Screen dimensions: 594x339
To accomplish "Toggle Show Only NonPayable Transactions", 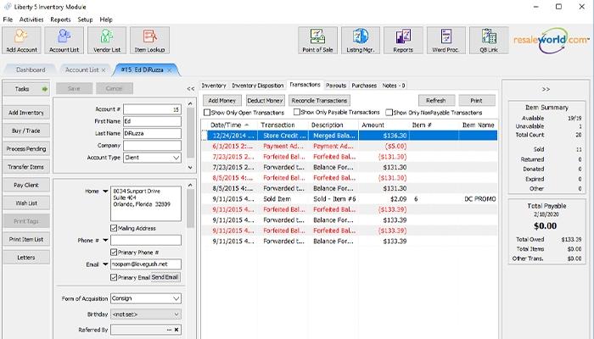I will 389,113.
